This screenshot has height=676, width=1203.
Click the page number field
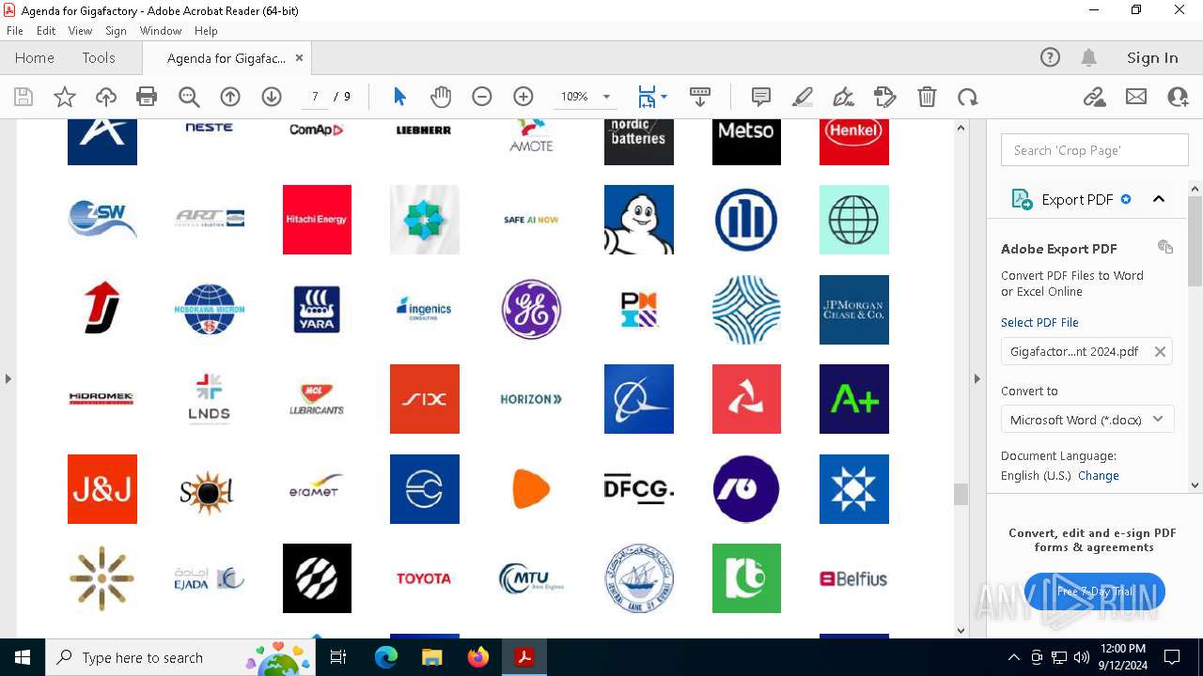tap(315, 97)
